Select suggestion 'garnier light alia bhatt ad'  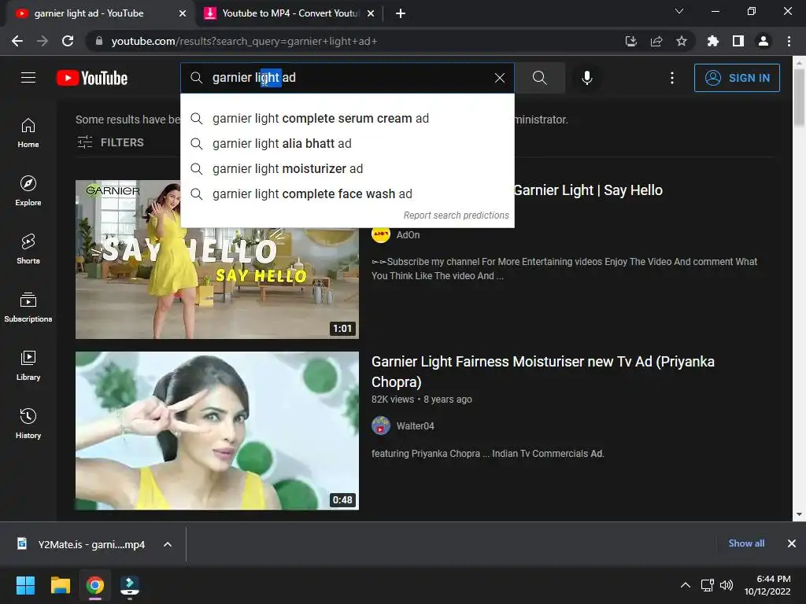[x=347, y=143]
